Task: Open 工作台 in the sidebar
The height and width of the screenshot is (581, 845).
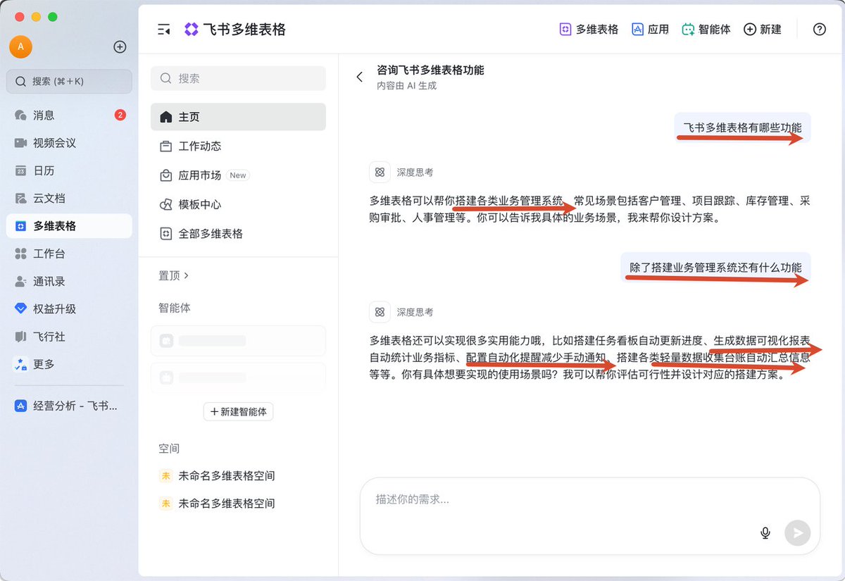Action: (69, 254)
